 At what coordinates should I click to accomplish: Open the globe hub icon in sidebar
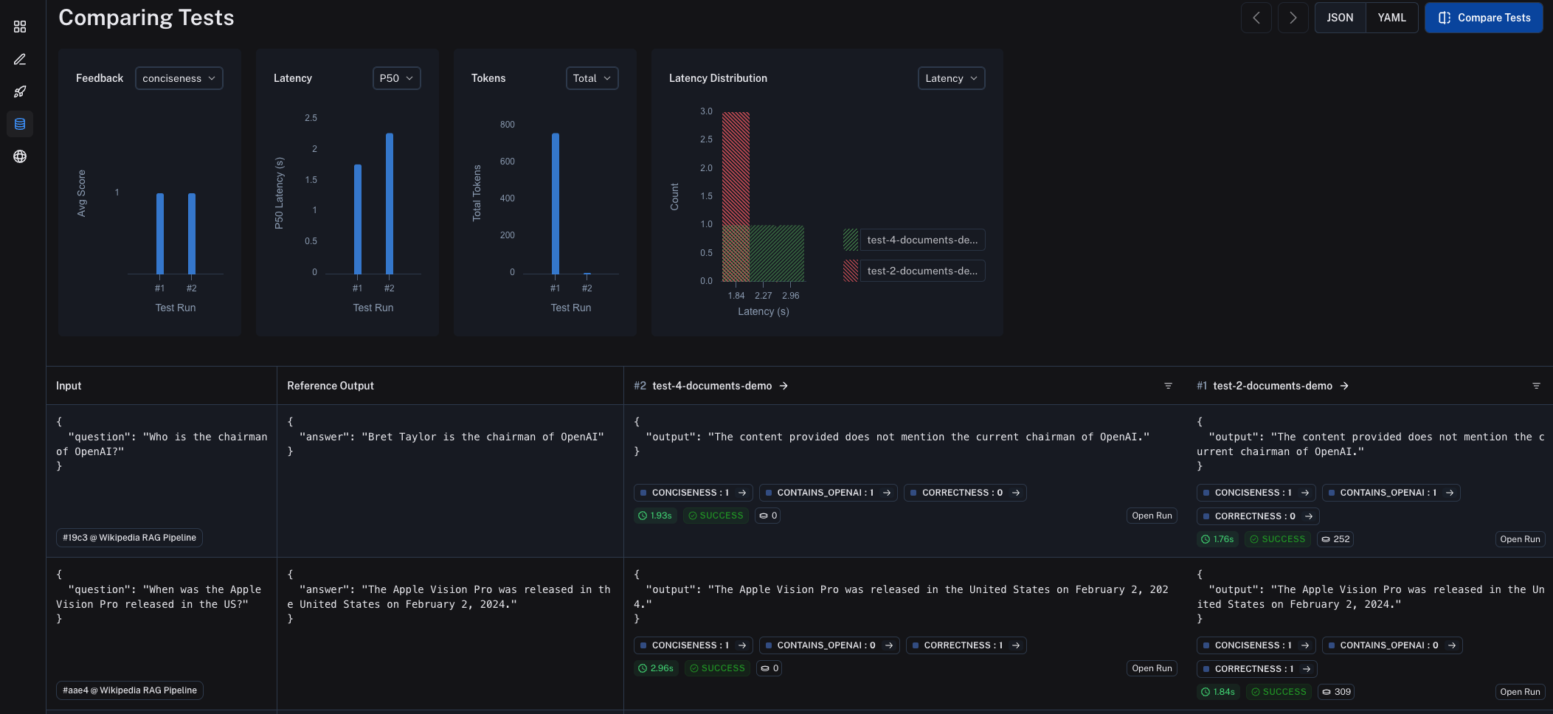20,156
